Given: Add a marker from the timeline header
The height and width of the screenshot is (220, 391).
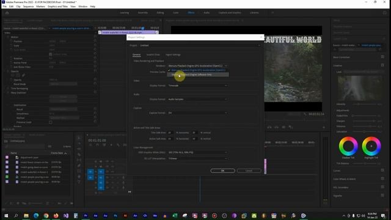Looking at the screenshot, I should (x=111, y=145).
